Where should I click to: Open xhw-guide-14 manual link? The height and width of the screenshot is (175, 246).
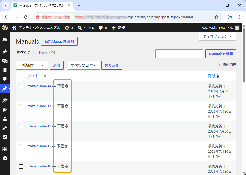pos(40,86)
